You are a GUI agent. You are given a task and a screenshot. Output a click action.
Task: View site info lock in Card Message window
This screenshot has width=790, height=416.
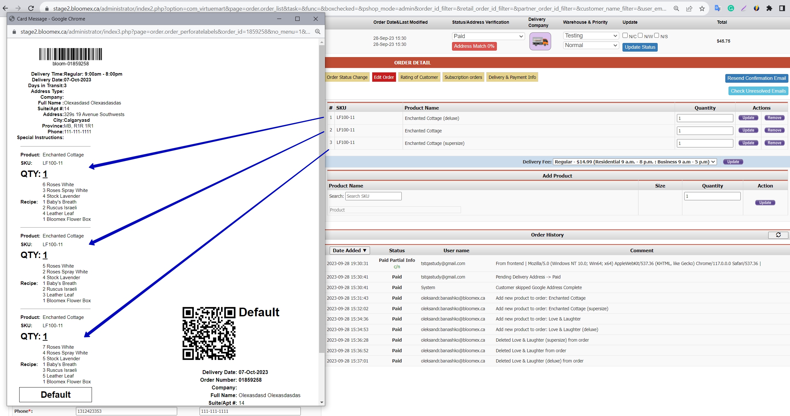point(14,32)
